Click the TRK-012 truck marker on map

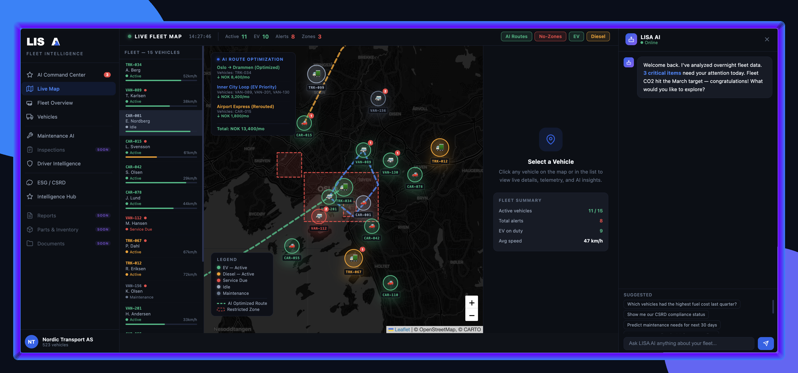pos(440,148)
